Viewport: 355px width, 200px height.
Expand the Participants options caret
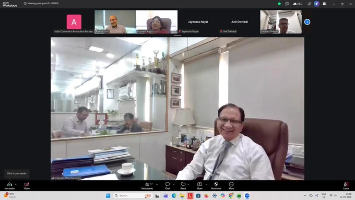click(x=157, y=184)
